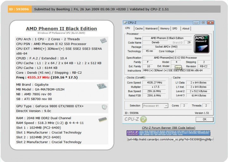Click Slot 2 Manufacturer Crucial Technology line
Viewport: 228px width, 162px height.
tap(49, 142)
